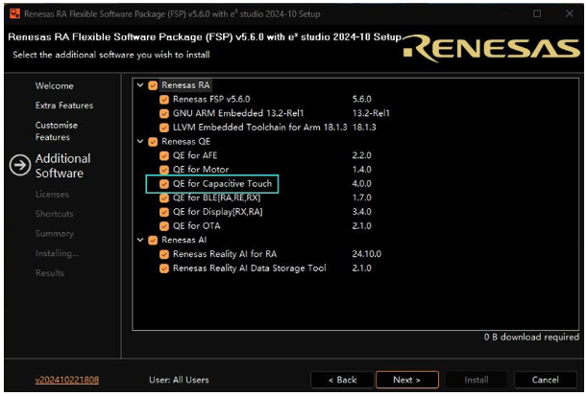
Task: Click the 4.0.0 version value
Action: point(361,184)
